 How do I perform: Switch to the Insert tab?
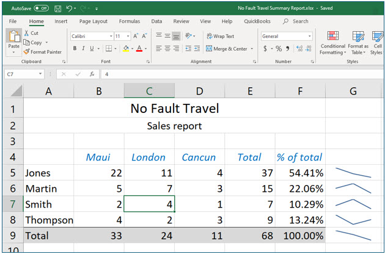[61, 21]
